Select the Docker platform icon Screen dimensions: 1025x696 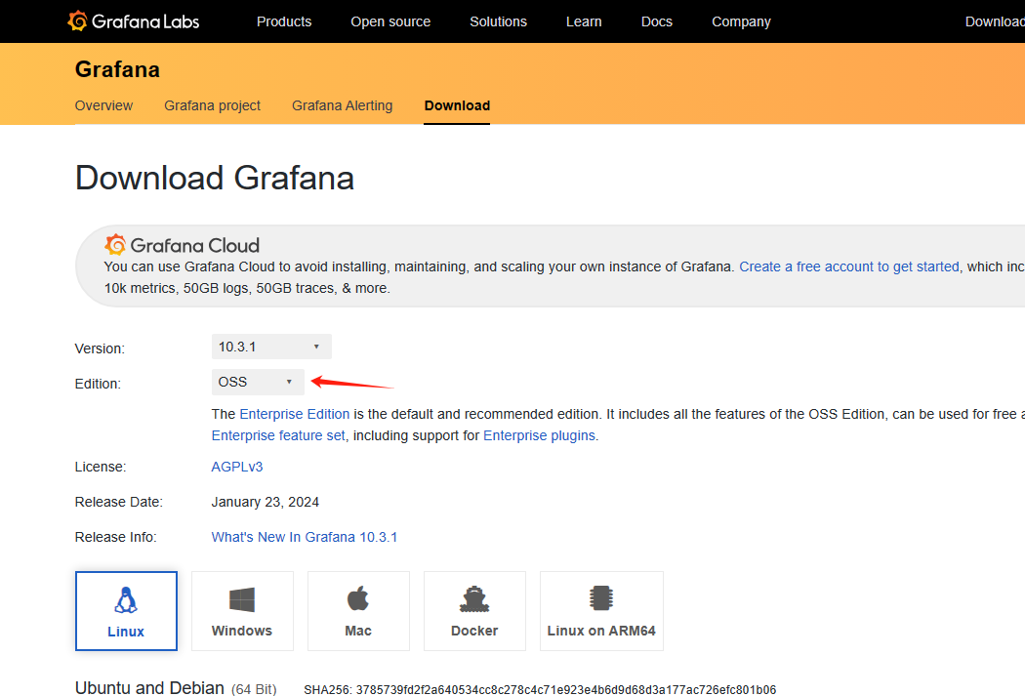[x=474, y=599]
